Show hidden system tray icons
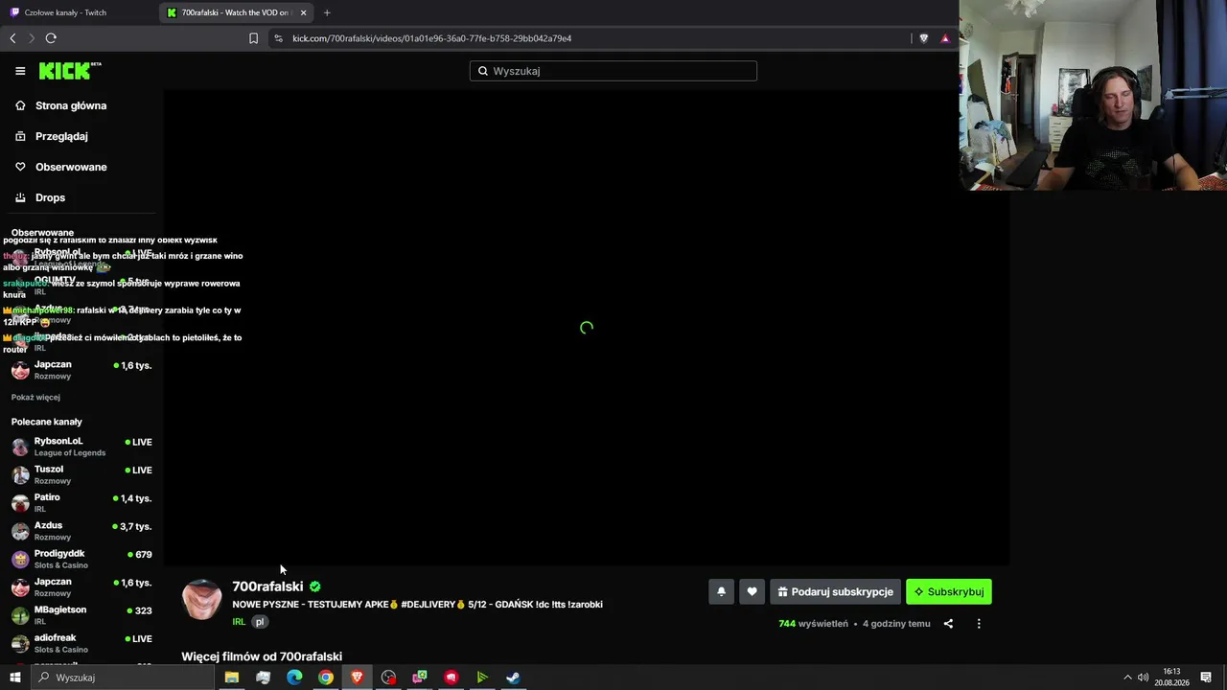The width and height of the screenshot is (1227, 690). point(1127,678)
